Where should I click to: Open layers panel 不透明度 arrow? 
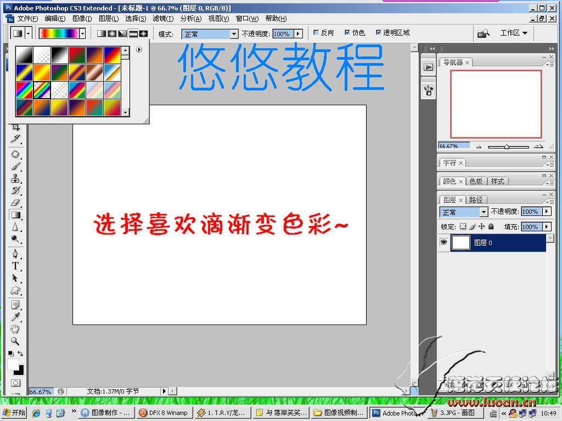547,211
